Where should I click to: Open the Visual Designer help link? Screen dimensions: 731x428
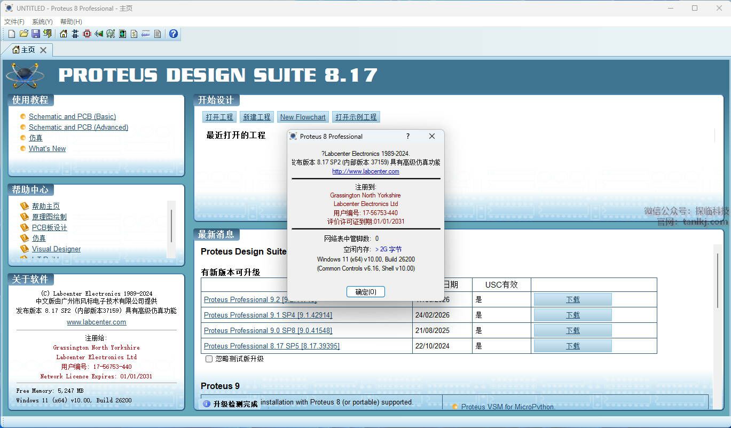click(x=57, y=249)
